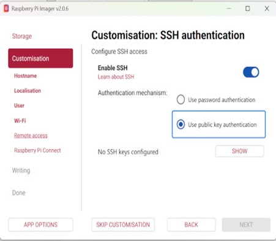Screen dimensions: 276x241
Task: Open the Wi-Fi customisation page
Action: [x=20, y=121]
